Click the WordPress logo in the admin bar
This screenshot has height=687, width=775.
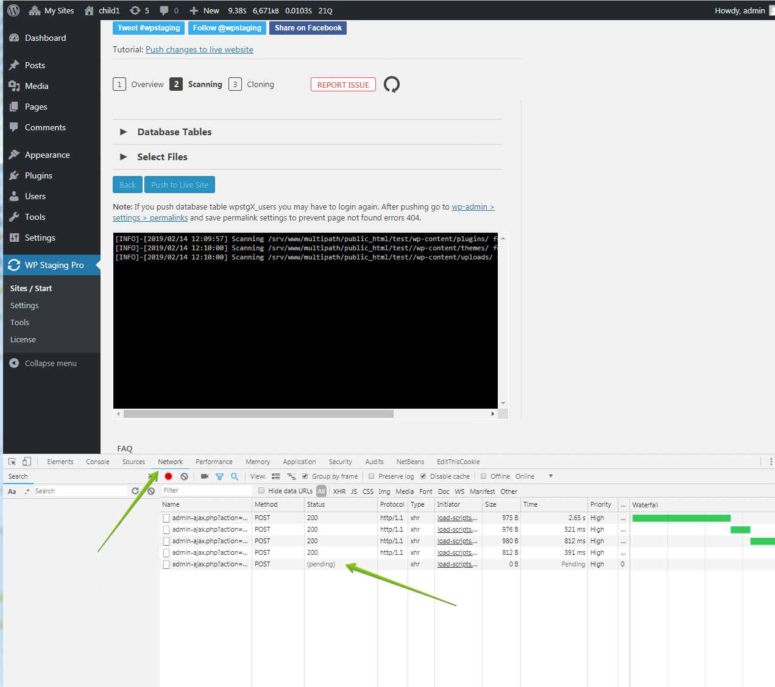point(13,10)
